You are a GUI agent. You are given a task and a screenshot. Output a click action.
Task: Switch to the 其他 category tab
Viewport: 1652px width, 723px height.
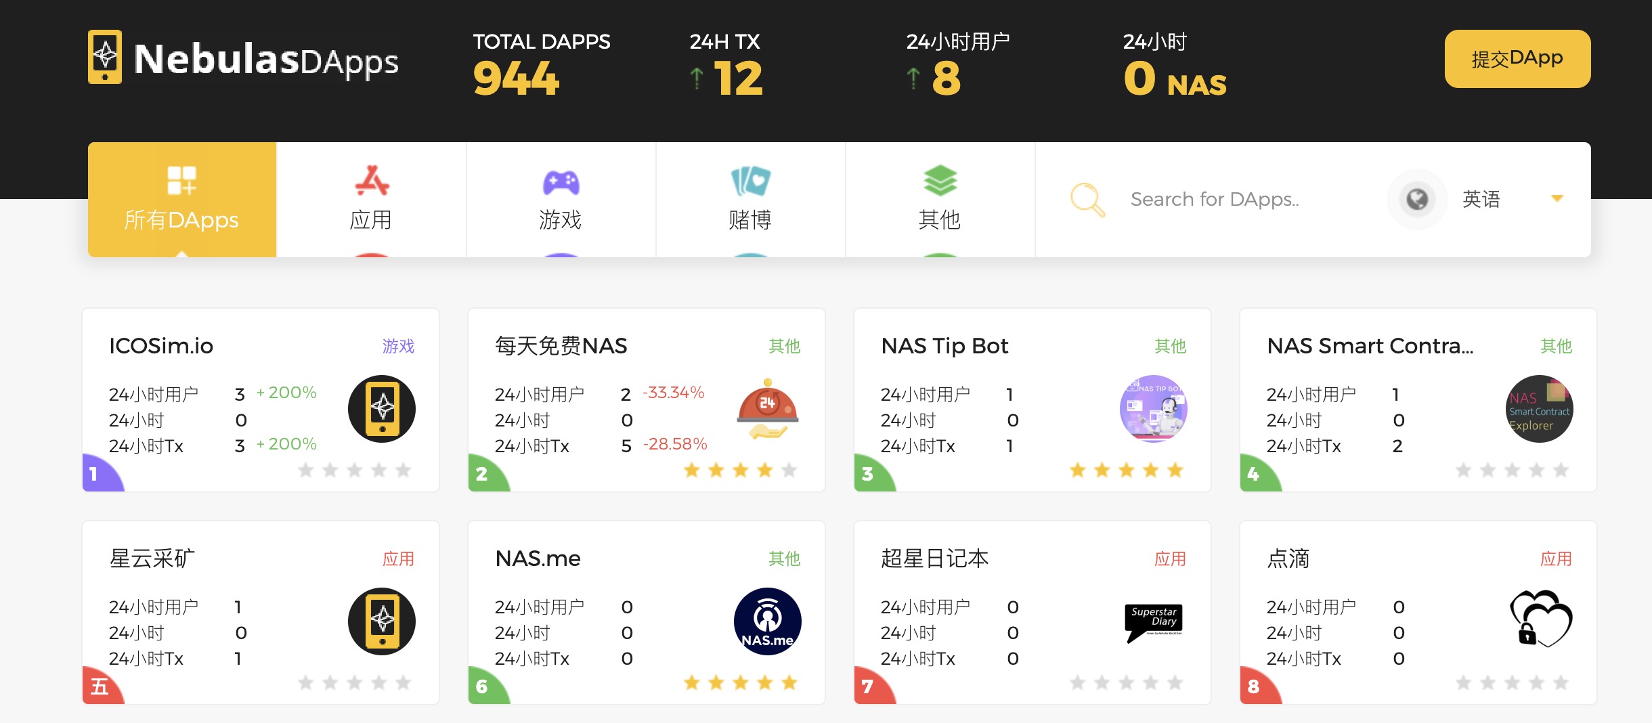point(940,200)
